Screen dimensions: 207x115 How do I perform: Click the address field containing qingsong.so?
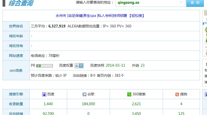click(x=150, y=3)
